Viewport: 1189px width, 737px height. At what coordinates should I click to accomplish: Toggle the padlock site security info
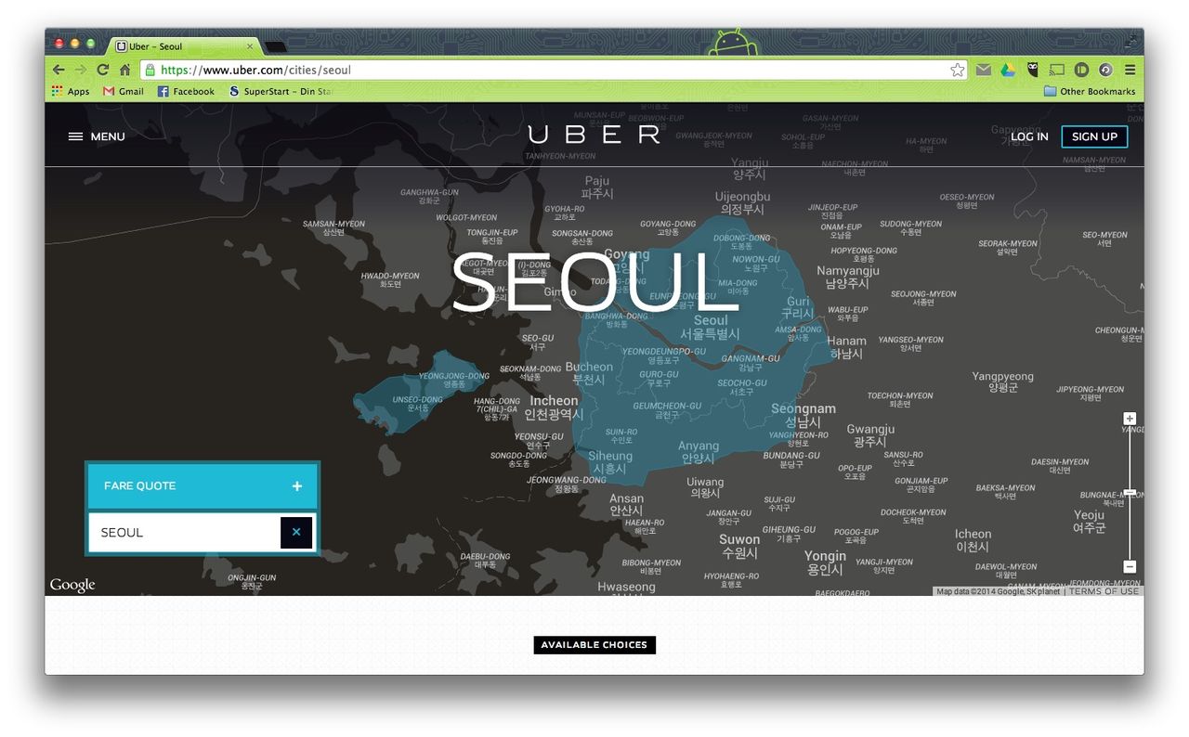150,70
